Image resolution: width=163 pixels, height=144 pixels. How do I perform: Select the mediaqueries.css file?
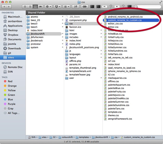click(x=115, y=78)
